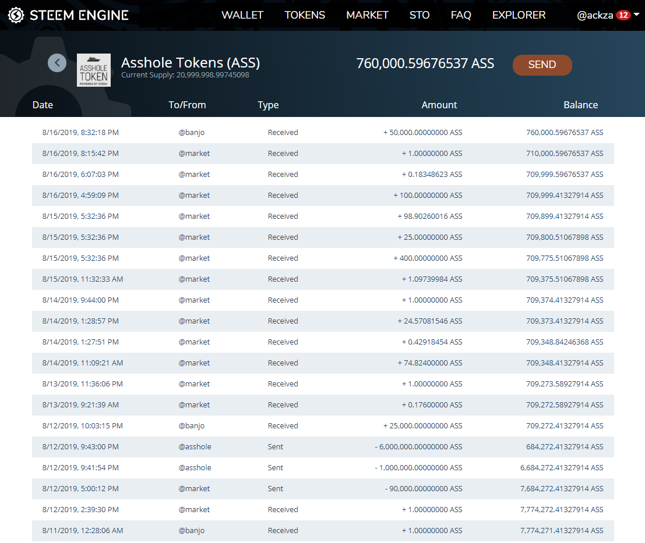Go to the MARKET page
The image size is (645, 543).
tap(367, 15)
